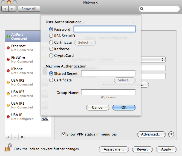Open the Configuration dropdown arrows

(x=162, y=59)
